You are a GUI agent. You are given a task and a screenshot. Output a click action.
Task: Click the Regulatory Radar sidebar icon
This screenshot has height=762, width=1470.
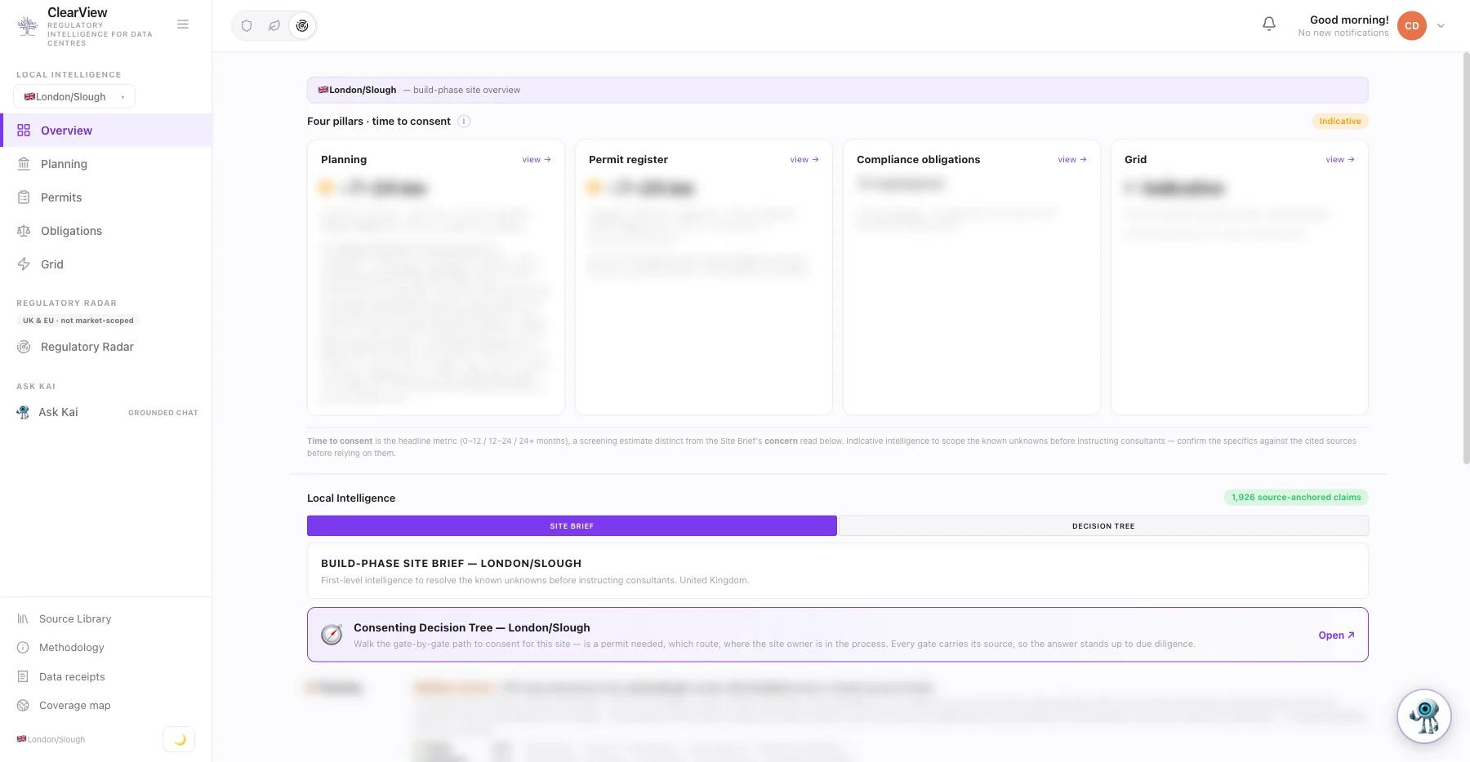(24, 347)
